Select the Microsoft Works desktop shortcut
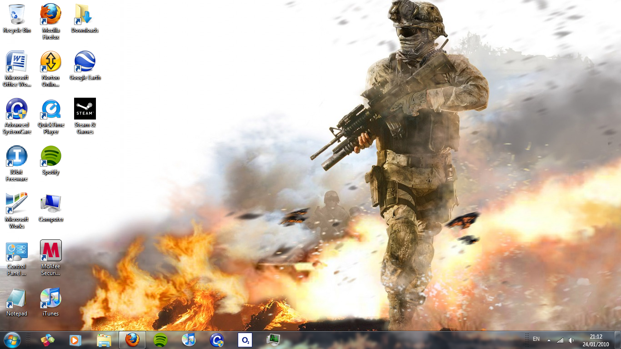The image size is (621, 349). (x=17, y=210)
